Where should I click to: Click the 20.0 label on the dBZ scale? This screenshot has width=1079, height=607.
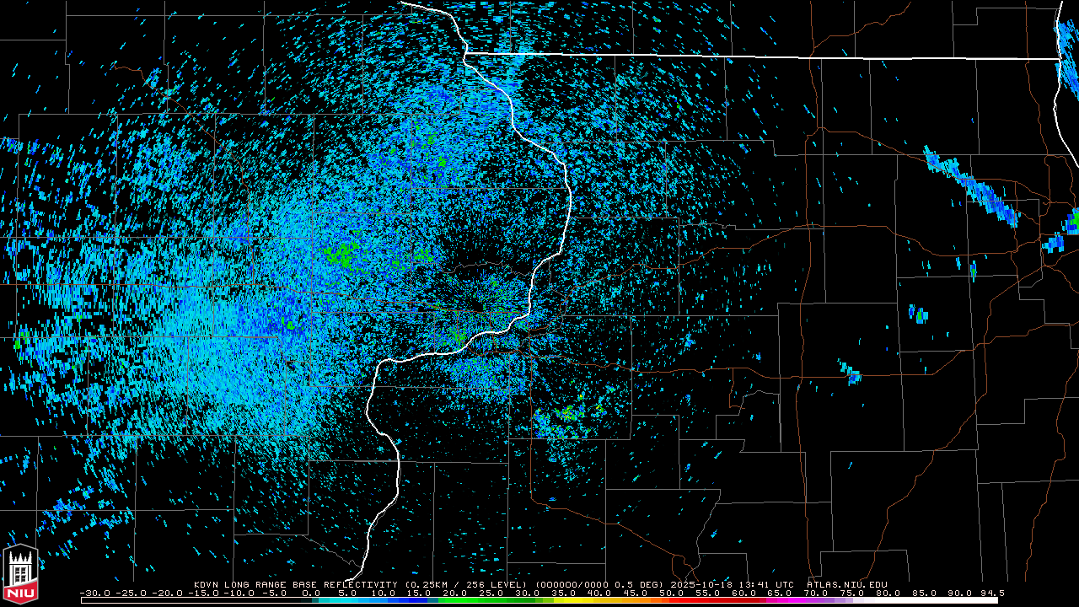point(455,593)
